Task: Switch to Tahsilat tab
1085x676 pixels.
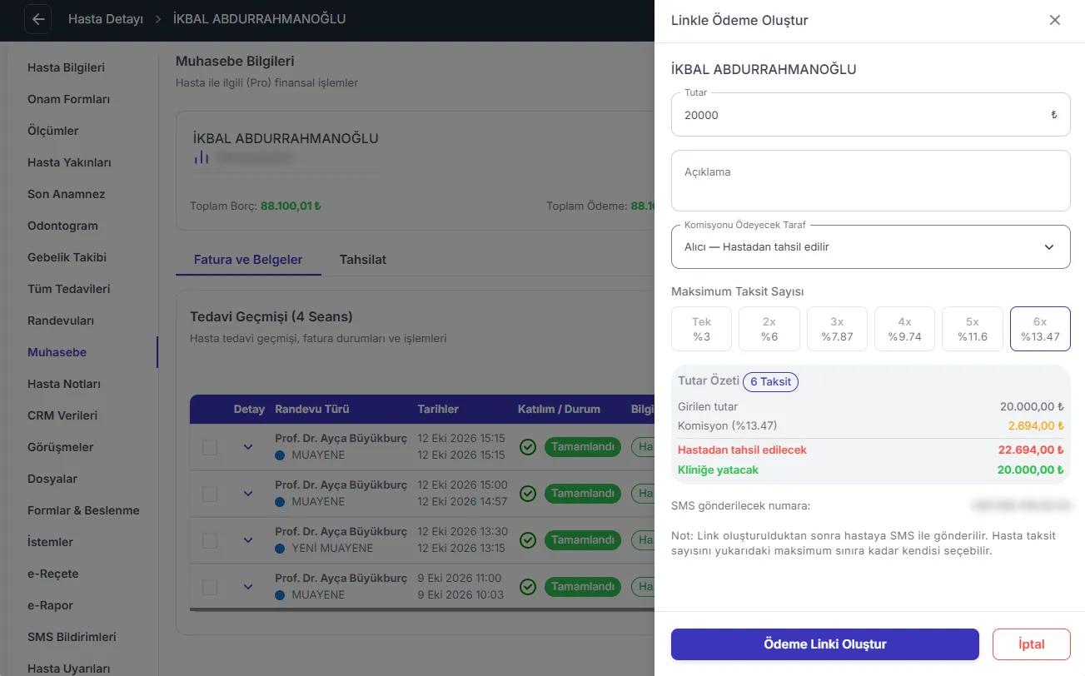Action: [363, 260]
